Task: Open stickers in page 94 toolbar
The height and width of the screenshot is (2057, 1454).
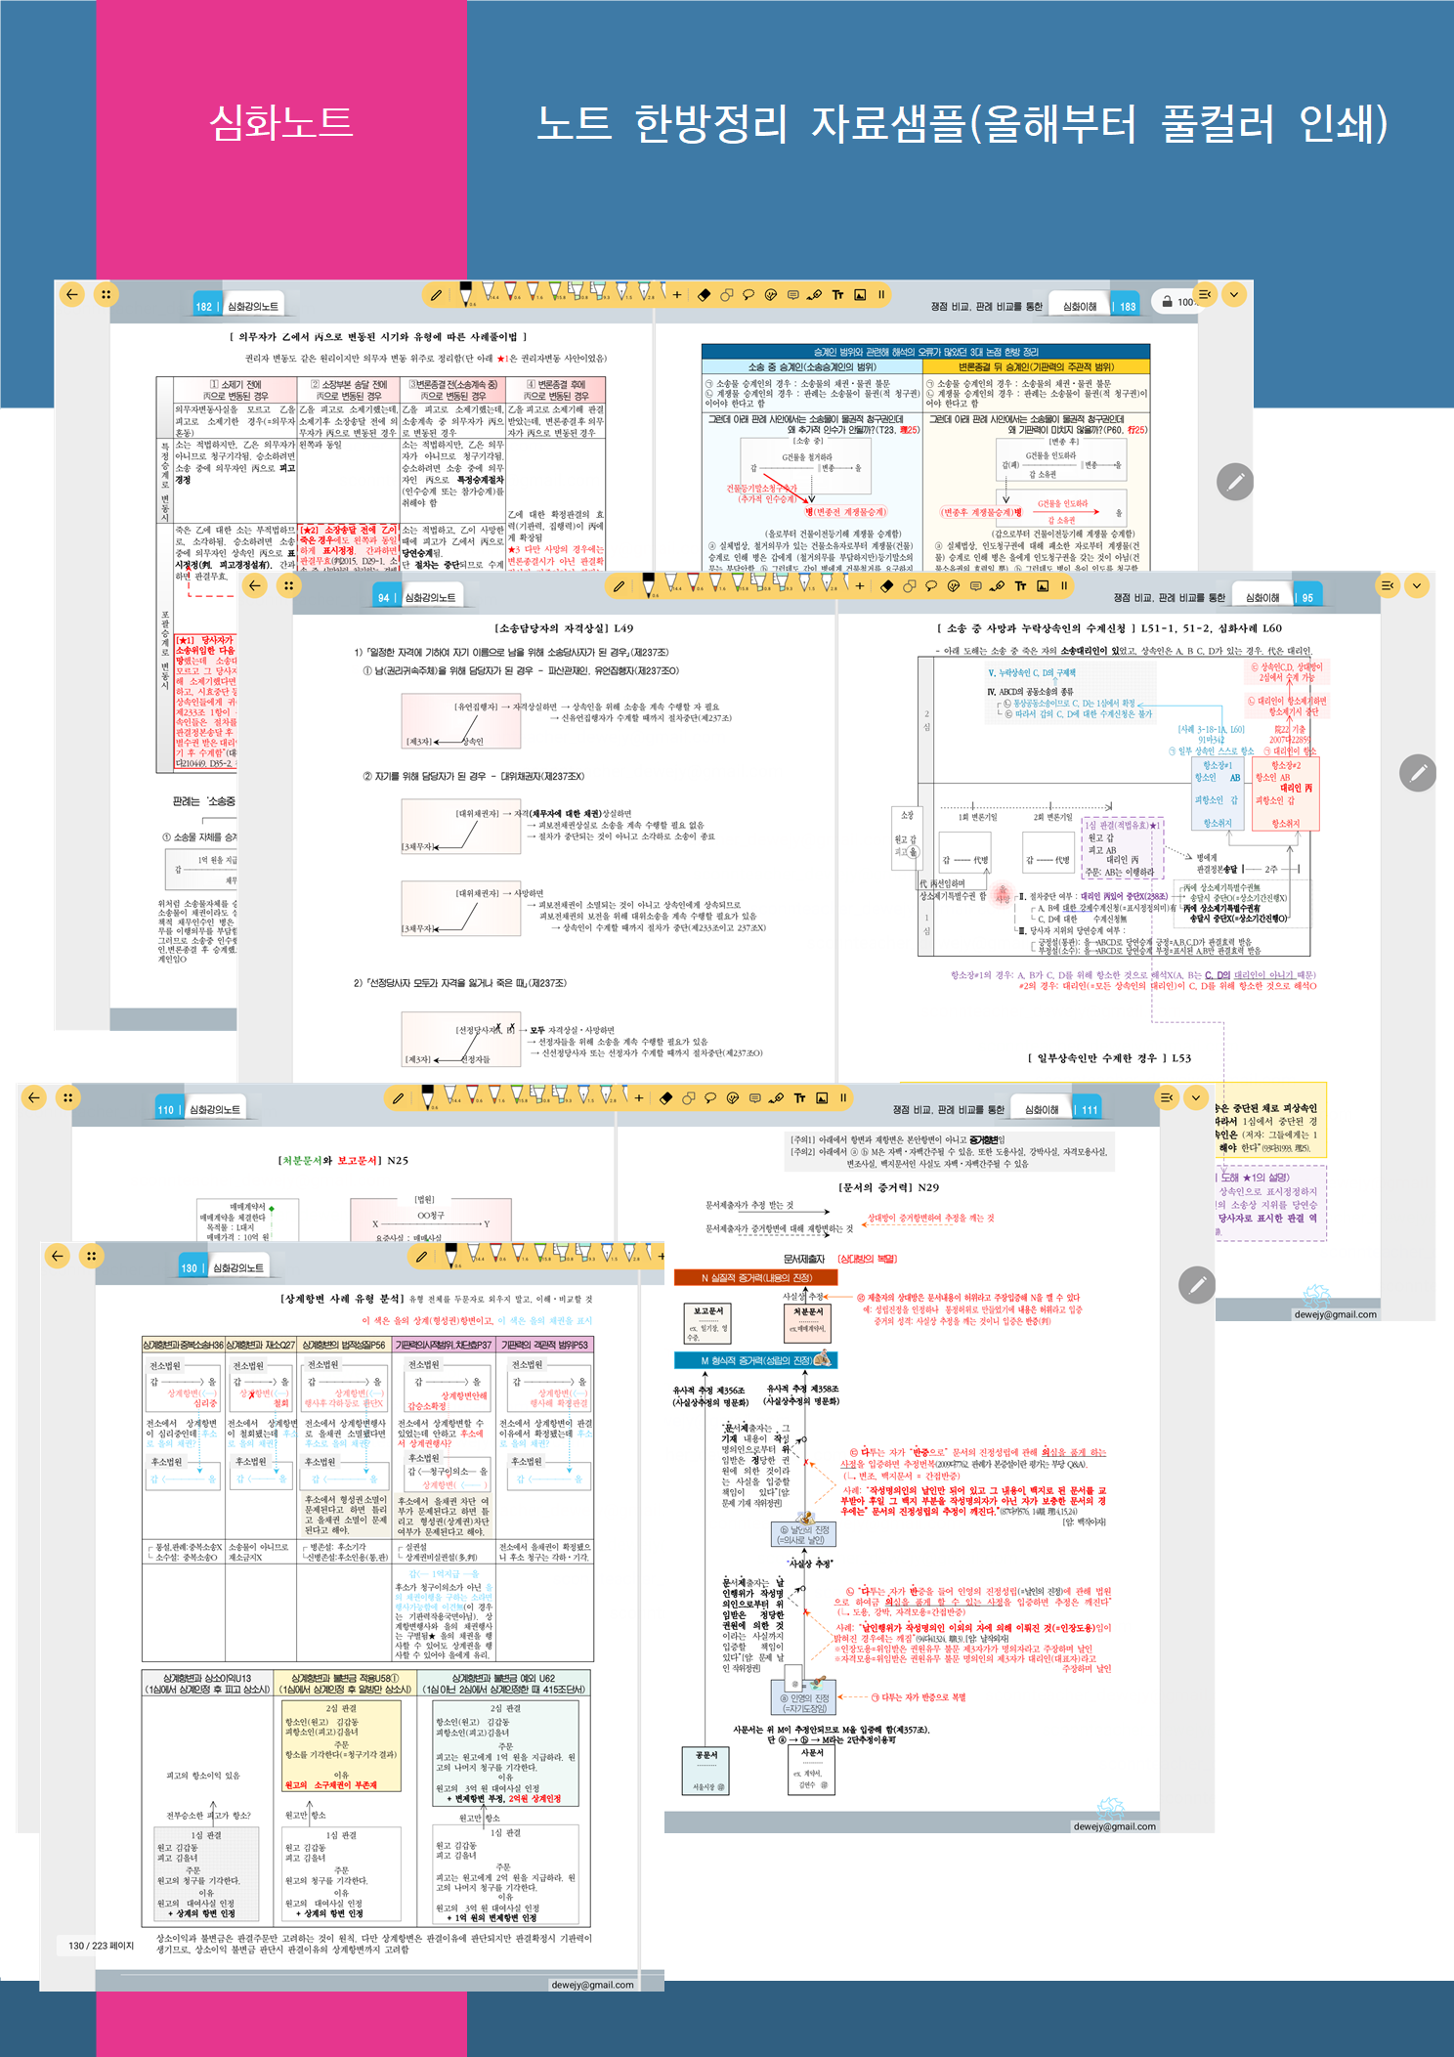Action: click(953, 585)
